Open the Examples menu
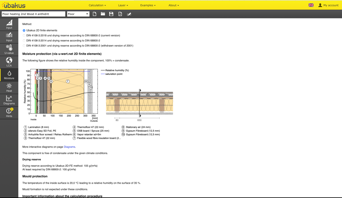Screen dimensions: 342x198 point(148,5)
